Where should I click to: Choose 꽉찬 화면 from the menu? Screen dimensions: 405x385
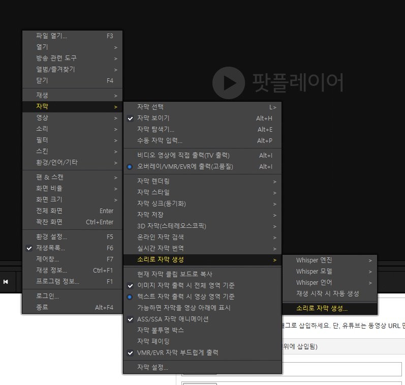point(72,222)
